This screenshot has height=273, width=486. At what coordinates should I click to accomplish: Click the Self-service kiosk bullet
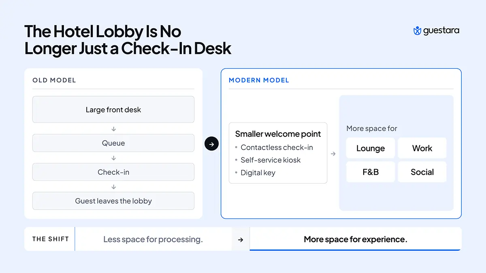click(x=268, y=160)
